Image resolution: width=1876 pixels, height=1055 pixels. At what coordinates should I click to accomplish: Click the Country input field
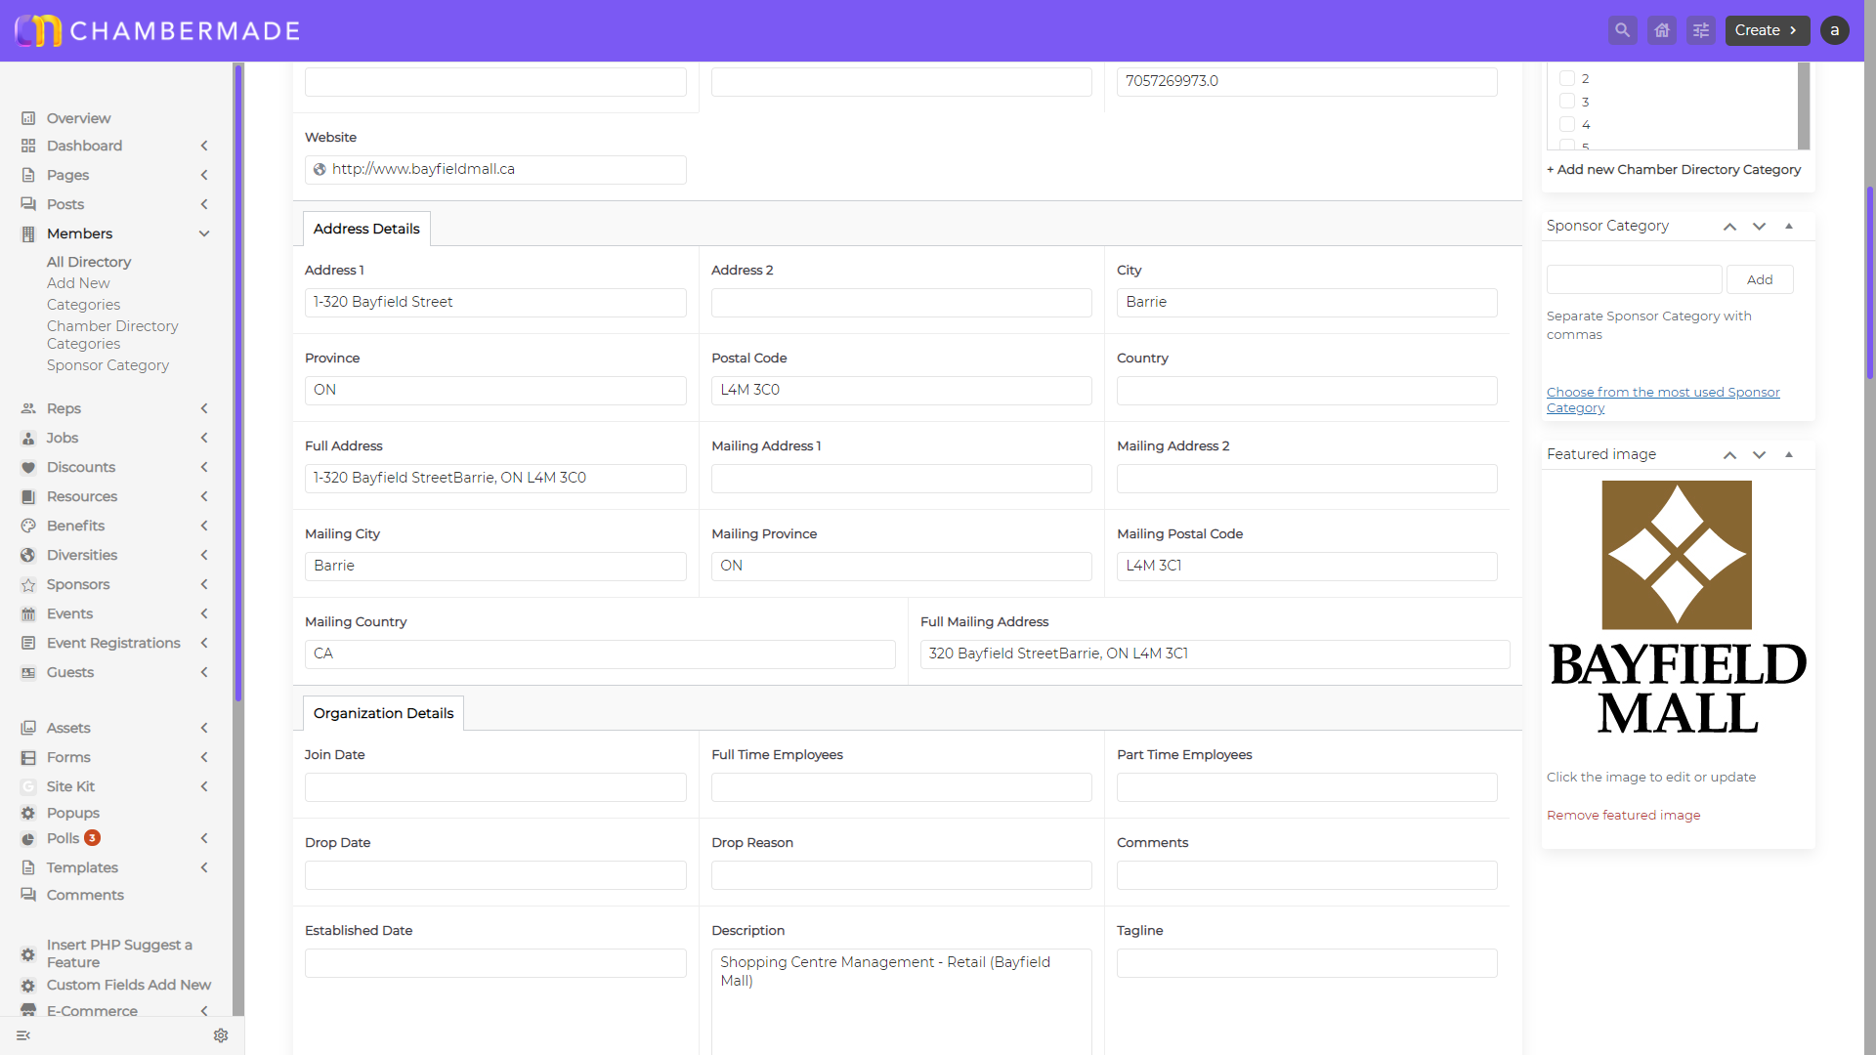coord(1306,390)
